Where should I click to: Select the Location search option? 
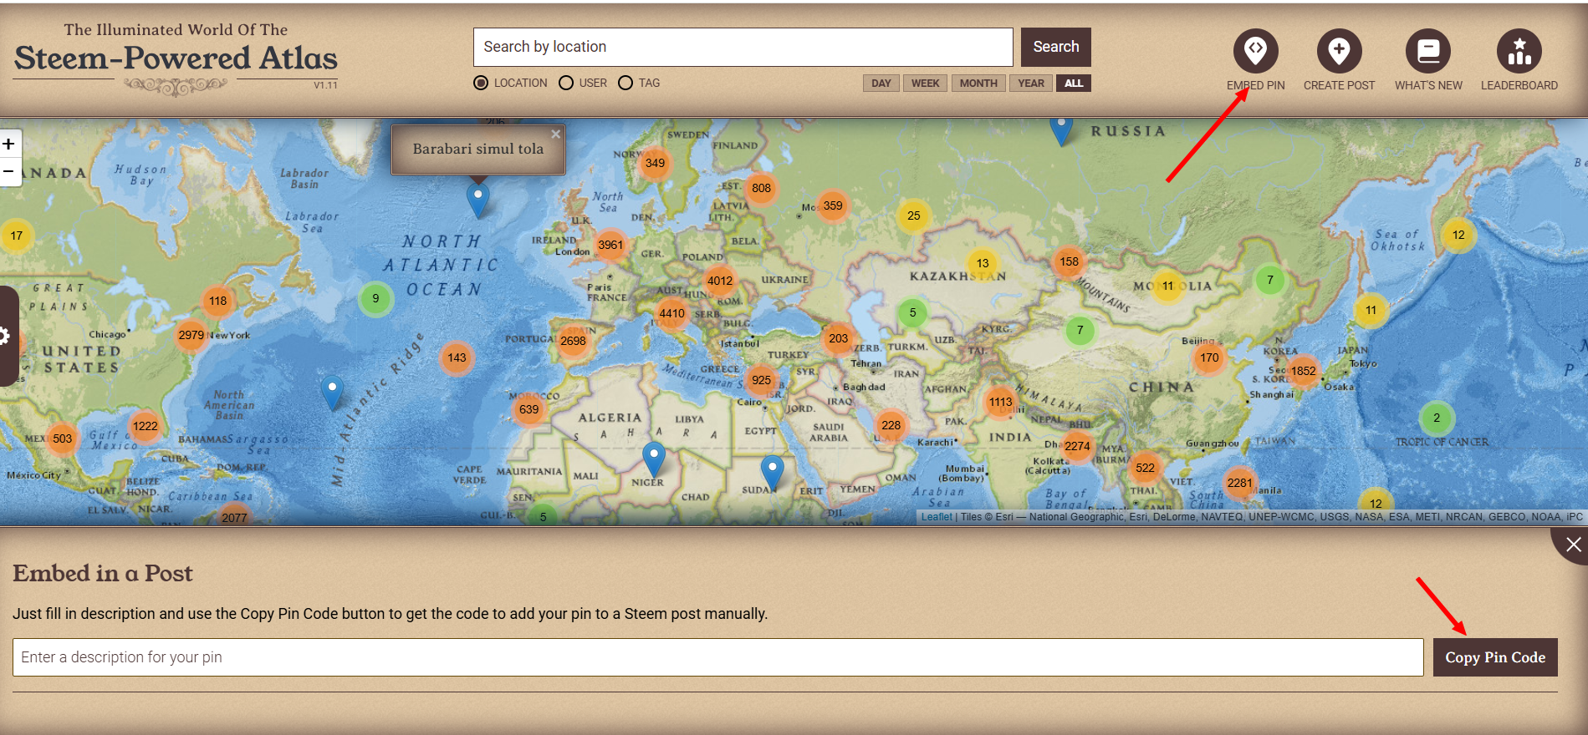click(x=510, y=83)
